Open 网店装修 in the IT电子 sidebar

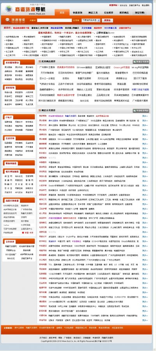[29, 130]
